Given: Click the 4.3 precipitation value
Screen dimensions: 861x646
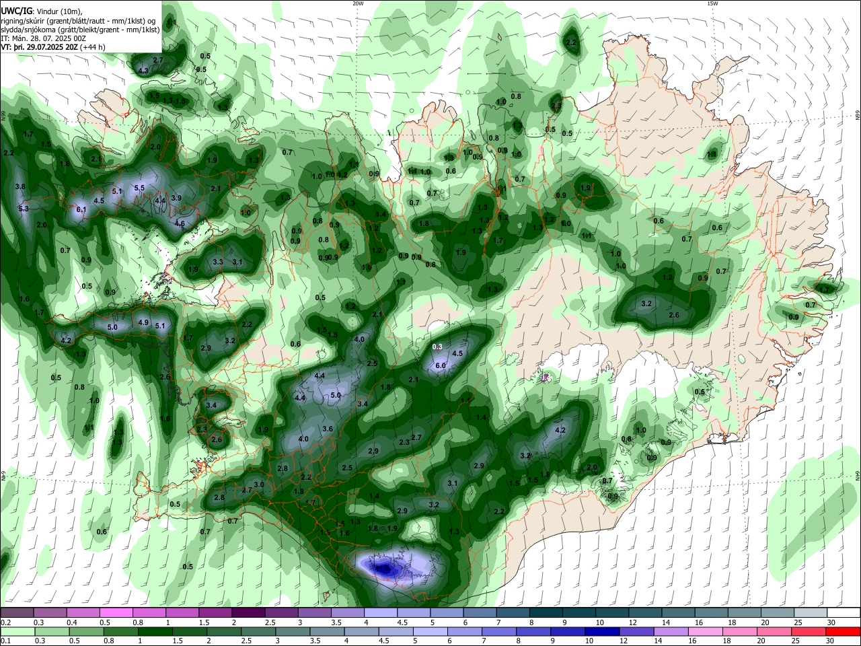Looking at the screenshot, I should [x=143, y=71].
